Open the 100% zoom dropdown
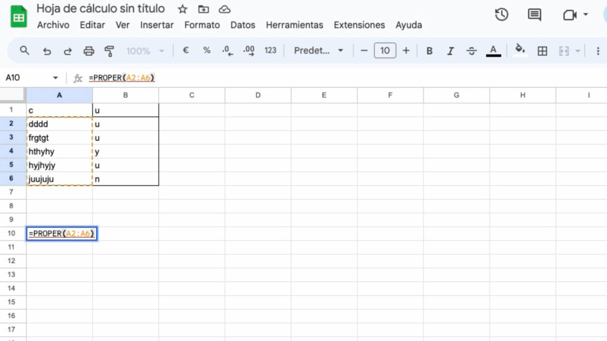 pos(145,51)
